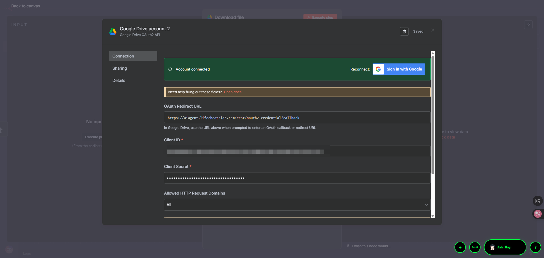
Task: Click the pencil edit icon at top right
Action: pos(528,25)
